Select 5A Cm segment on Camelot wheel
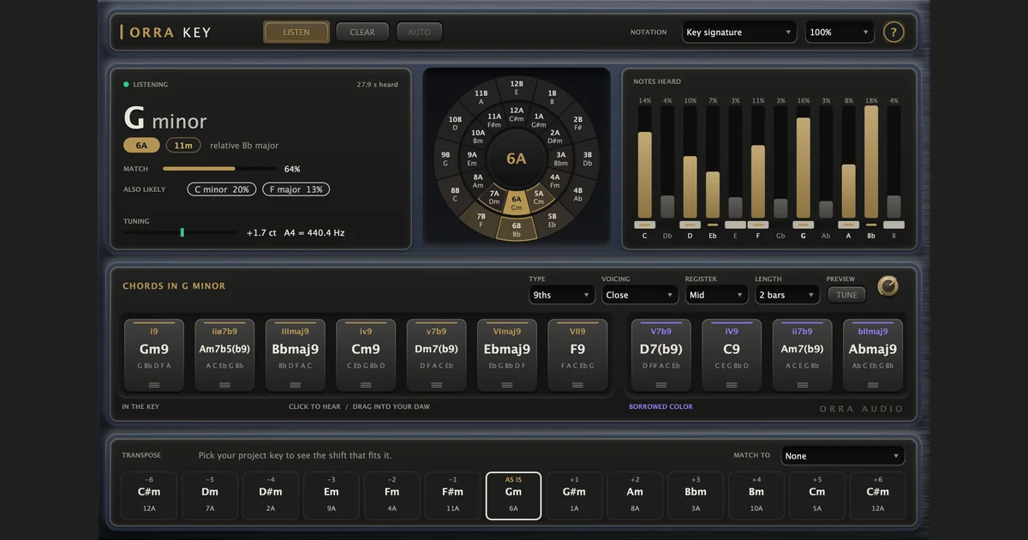 539,199
